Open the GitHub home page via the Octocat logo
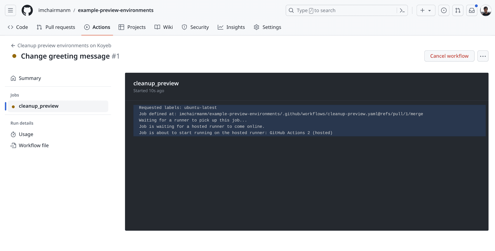Image resolution: width=495 pixels, height=251 pixels. point(27,10)
